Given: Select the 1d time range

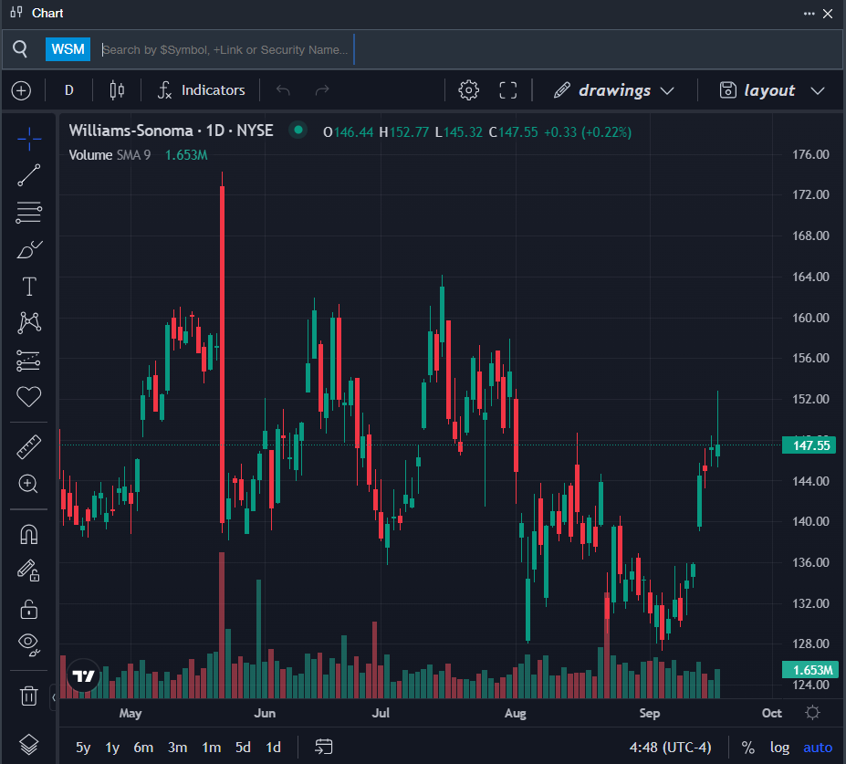Looking at the screenshot, I should 274,748.
